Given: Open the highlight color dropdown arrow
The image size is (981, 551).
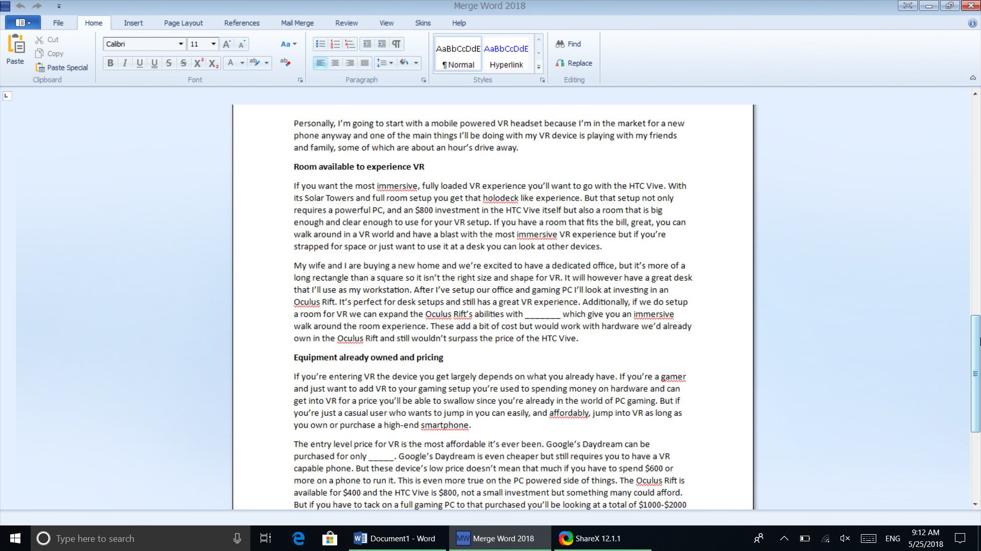Looking at the screenshot, I should coord(267,63).
